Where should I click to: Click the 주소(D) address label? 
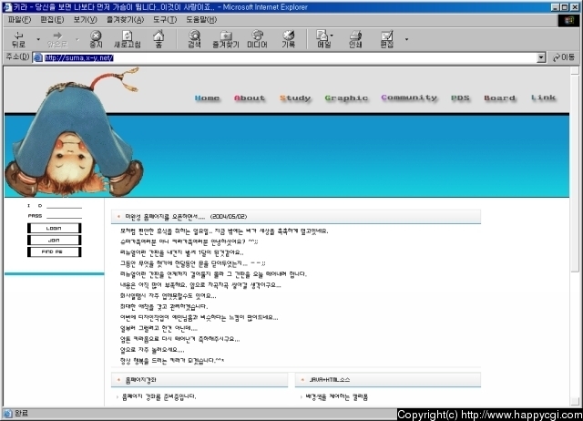(17, 56)
